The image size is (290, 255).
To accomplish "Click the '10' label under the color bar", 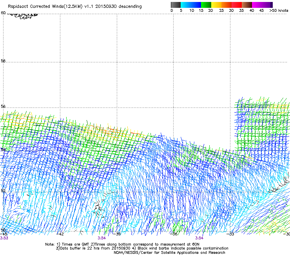I will 192,11.
